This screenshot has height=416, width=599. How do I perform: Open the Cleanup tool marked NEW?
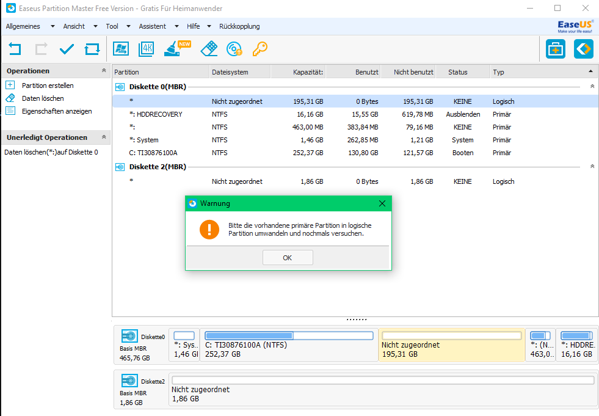[x=177, y=48]
